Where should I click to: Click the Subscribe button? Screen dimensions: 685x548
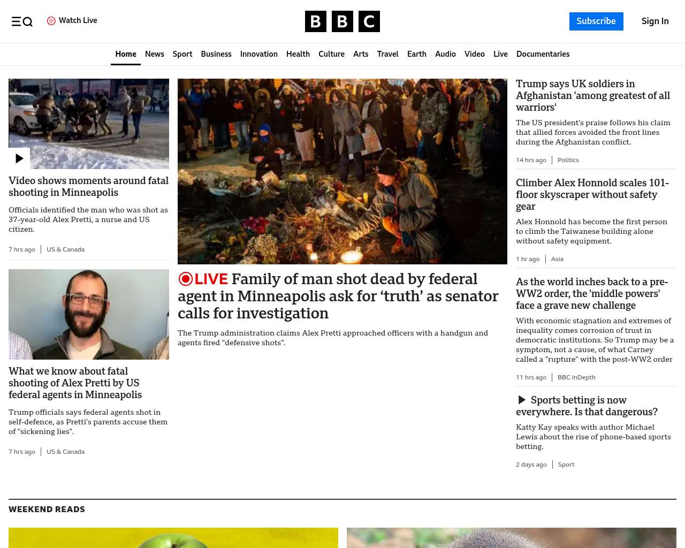(596, 21)
